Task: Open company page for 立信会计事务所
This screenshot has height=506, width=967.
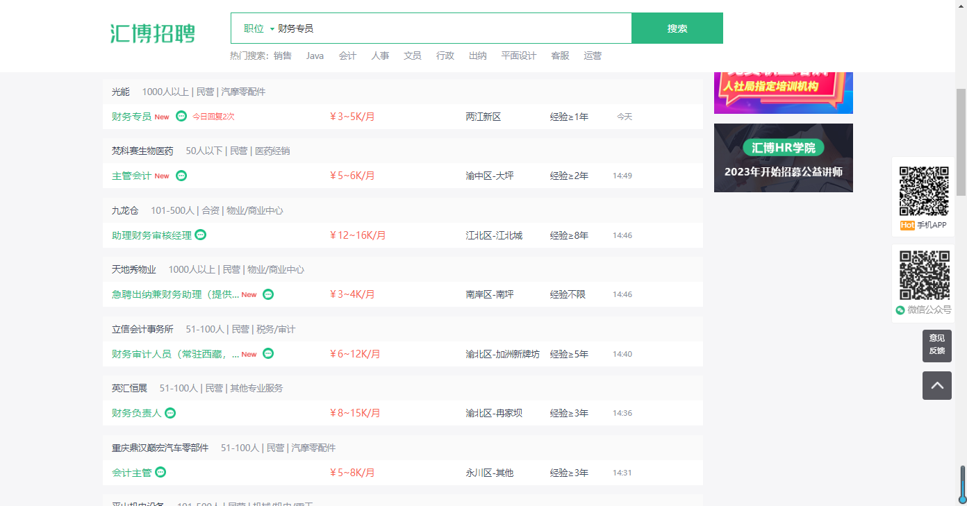Action: tap(142, 329)
